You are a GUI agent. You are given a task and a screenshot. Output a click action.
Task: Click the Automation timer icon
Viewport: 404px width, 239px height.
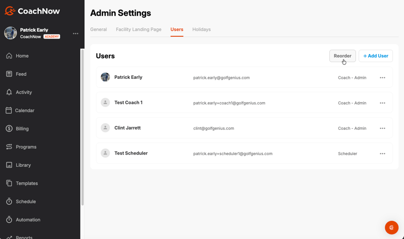click(9, 220)
